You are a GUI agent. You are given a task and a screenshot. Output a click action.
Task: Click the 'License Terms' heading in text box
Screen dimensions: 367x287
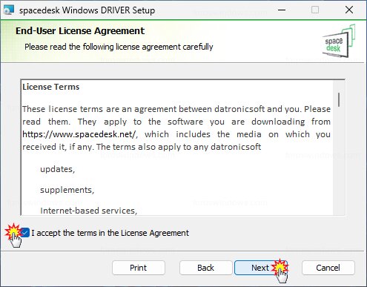(51, 87)
